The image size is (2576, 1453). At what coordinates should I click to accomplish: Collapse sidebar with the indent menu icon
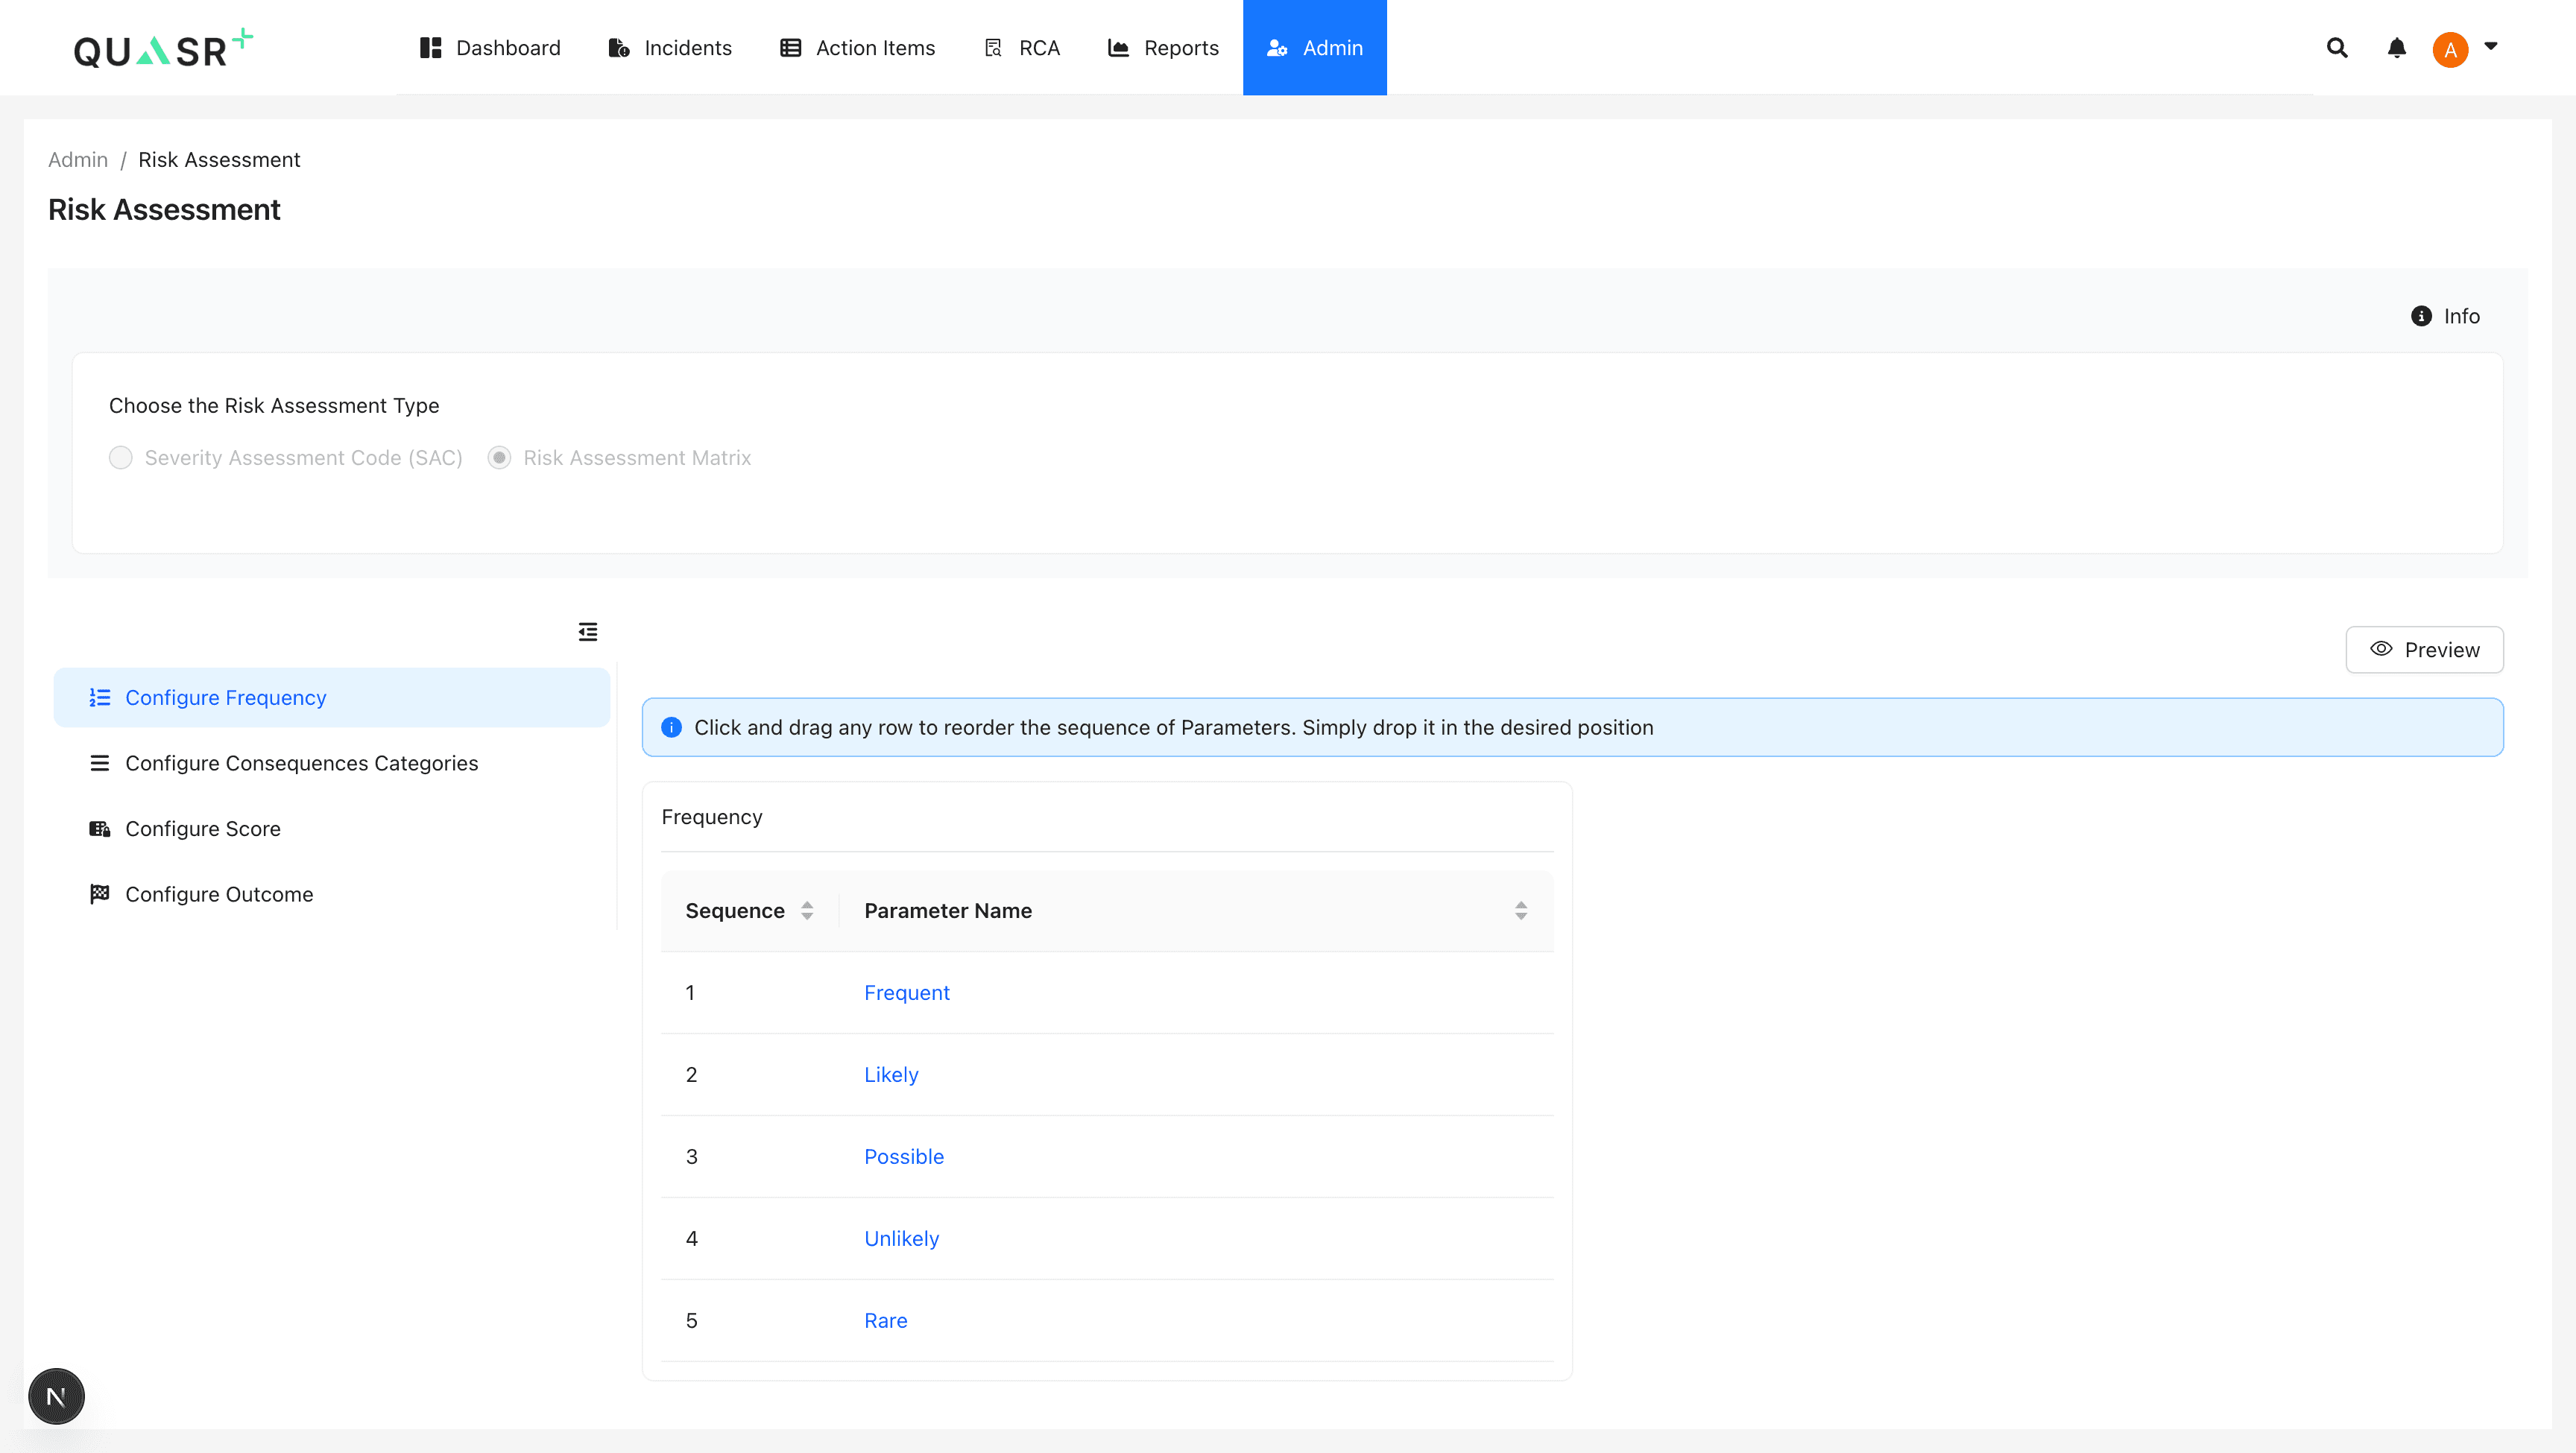tap(588, 631)
